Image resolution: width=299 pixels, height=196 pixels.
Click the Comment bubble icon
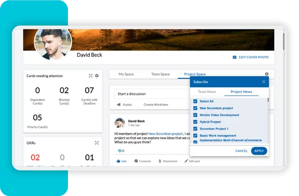pyautogui.click(x=136, y=161)
